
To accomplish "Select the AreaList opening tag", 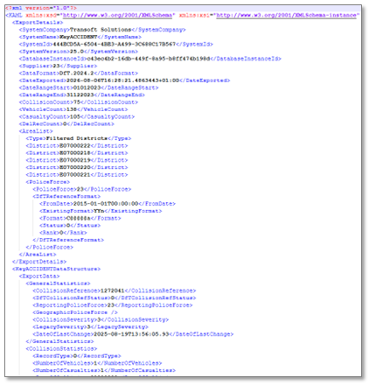I will coord(36,131).
